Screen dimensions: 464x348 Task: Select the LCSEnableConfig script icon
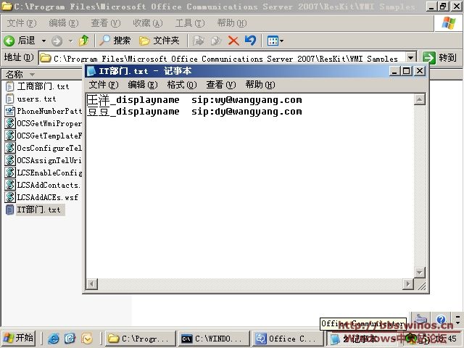(9, 173)
